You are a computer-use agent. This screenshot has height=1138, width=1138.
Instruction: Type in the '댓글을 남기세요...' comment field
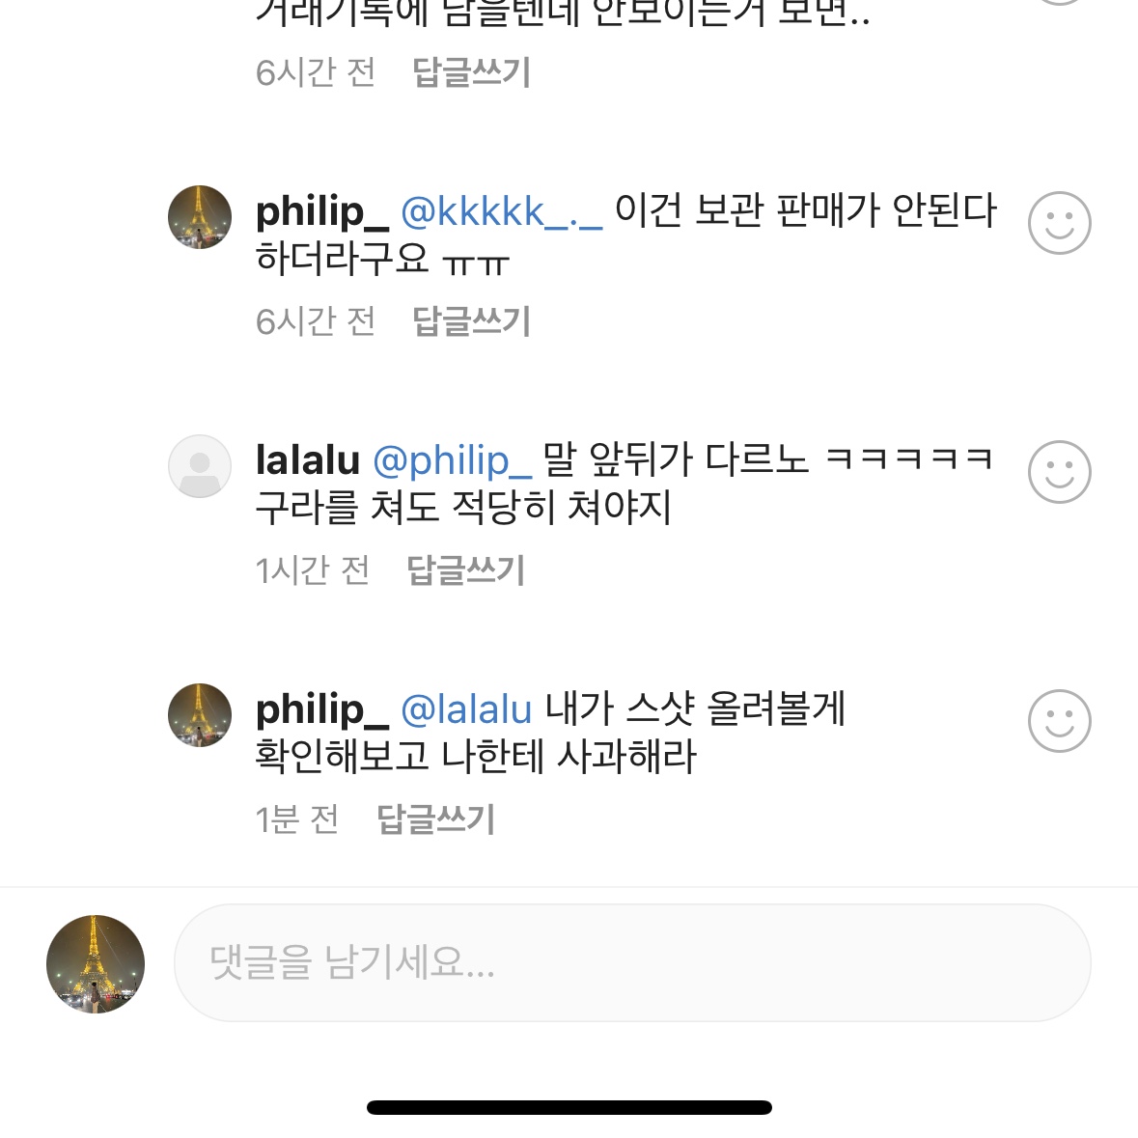(631, 962)
